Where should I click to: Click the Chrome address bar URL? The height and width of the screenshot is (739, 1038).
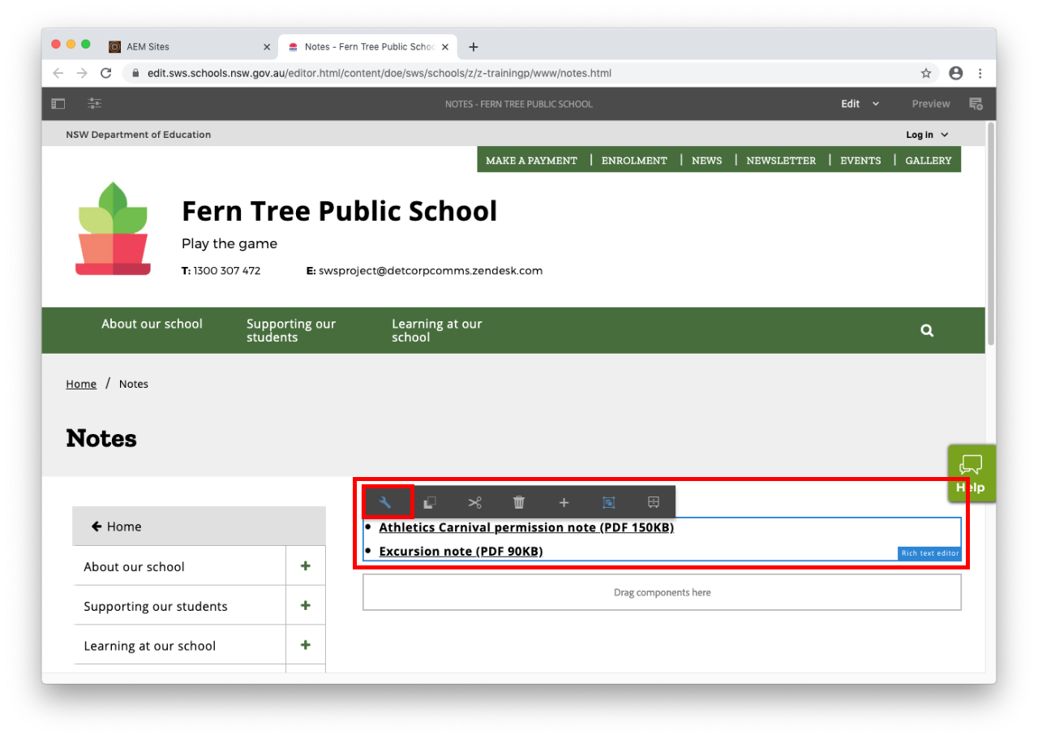[x=379, y=73]
